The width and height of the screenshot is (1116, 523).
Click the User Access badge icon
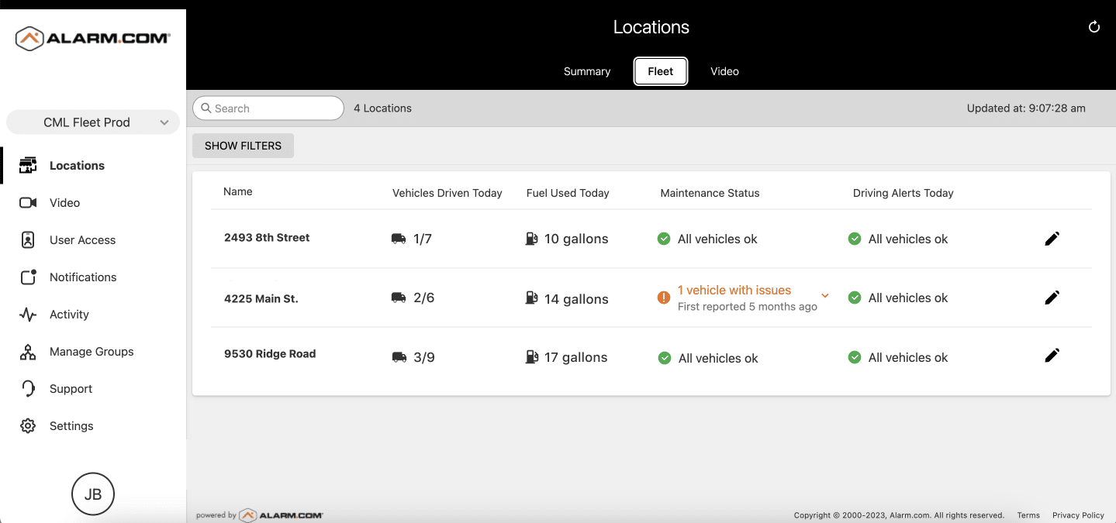(28, 239)
